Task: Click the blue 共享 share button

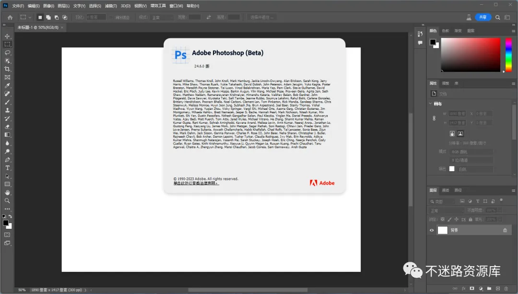Action: (483, 17)
